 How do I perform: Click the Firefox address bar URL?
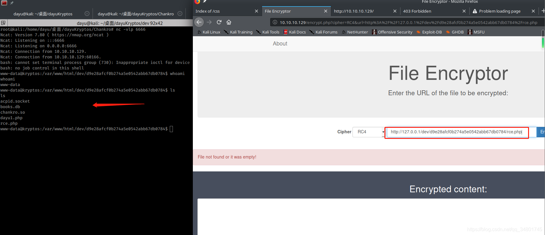[408, 22]
